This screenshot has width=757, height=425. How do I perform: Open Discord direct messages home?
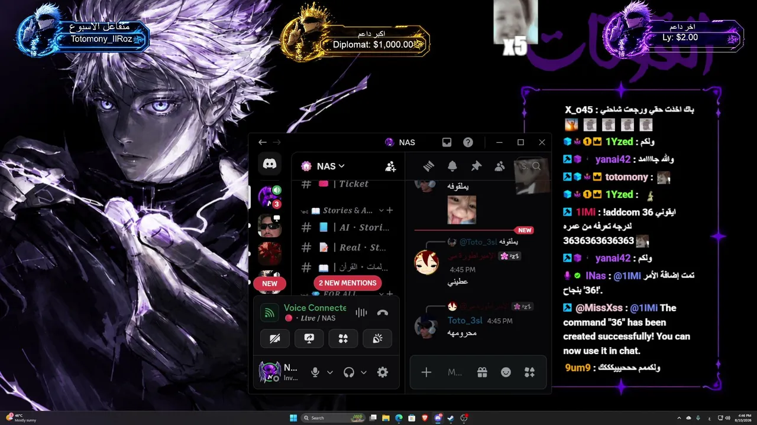(x=270, y=165)
